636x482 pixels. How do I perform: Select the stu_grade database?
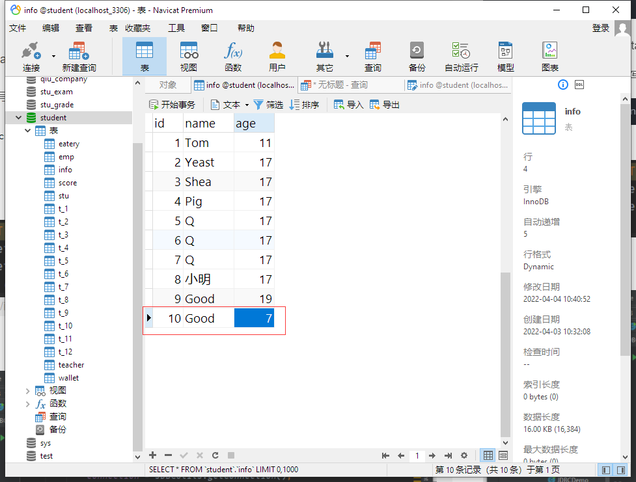click(57, 105)
